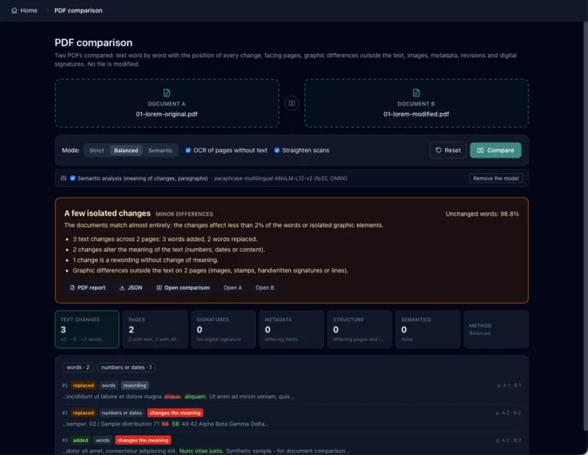Open the Semantics tab
588x455 pixels.
click(x=428, y=329)
